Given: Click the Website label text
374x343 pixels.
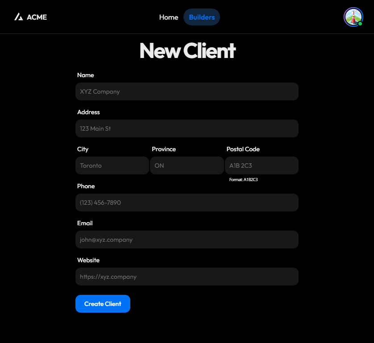Looking at the screenshot, I should (x=88, y=260).
